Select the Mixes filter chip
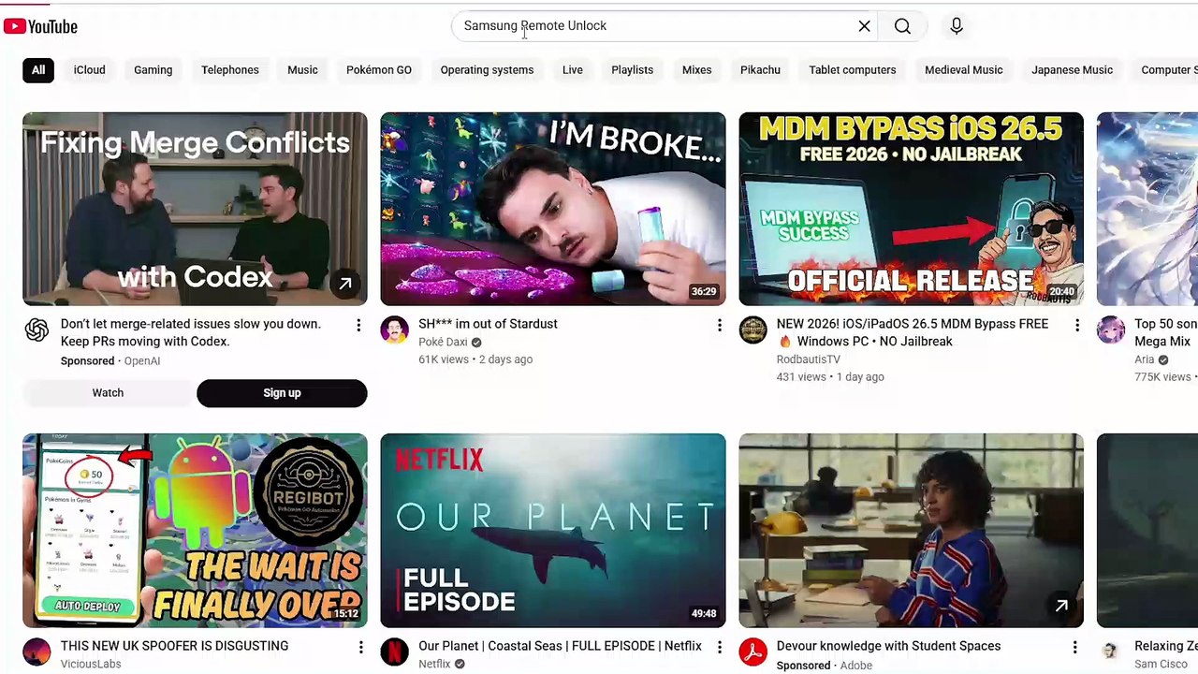This screenshot has height=674, width=1198. (697, 70)
